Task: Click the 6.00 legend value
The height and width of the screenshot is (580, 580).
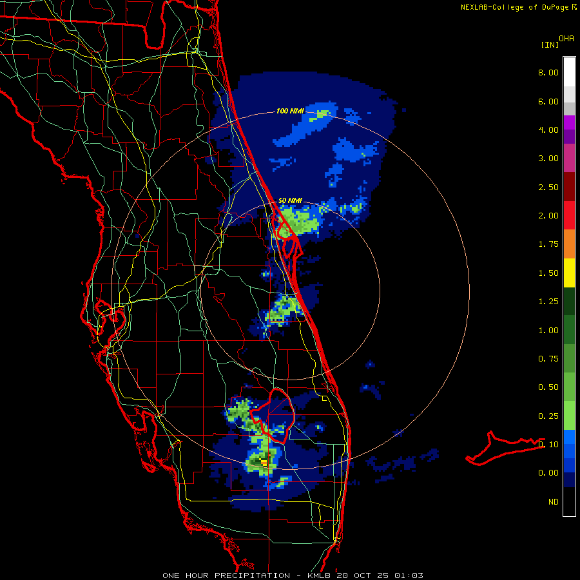Action: [x=548, y=101]
